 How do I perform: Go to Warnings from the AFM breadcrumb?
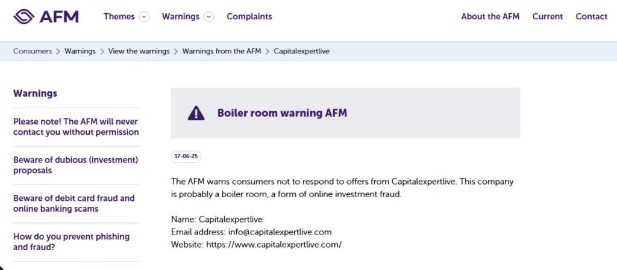221,51
